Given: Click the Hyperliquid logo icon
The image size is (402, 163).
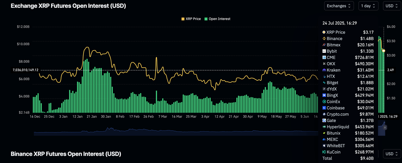Looking at the screenshot, I should point(324,127).
